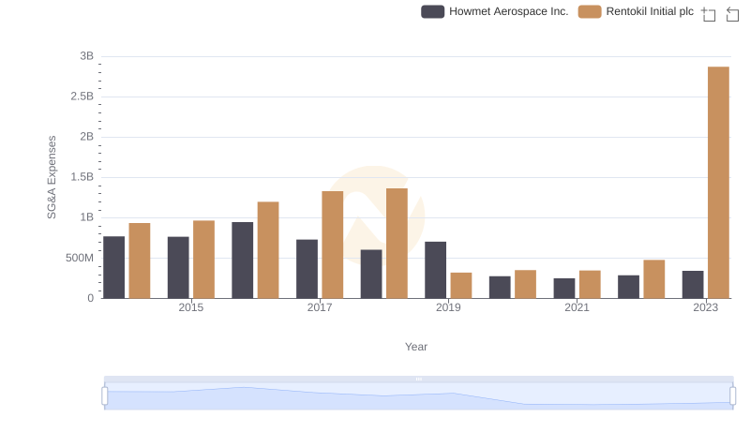Click the right handle of the range slider
750x432 pixels.
point(732,395)
